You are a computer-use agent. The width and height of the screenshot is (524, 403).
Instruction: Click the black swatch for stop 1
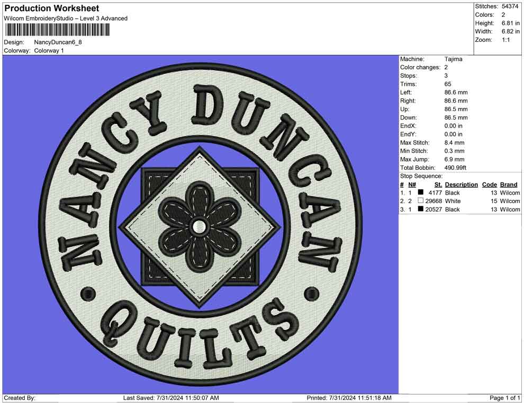[421, 193]
